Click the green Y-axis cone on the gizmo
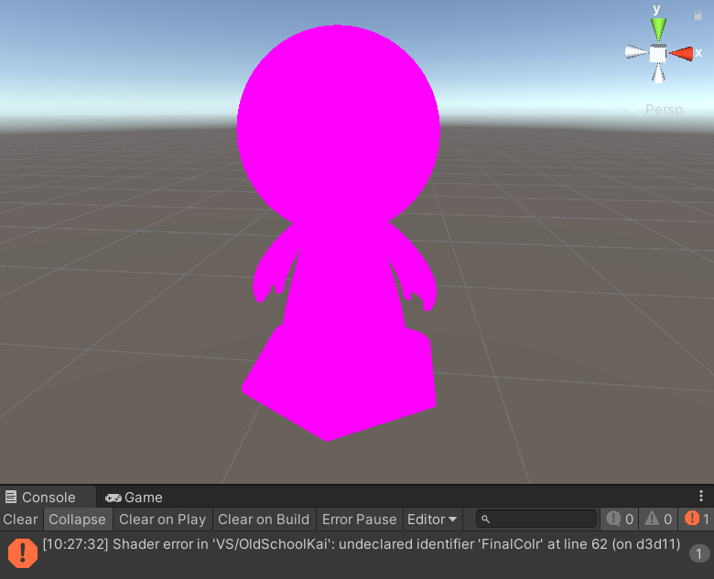Viewport: 714px width, 579px height. (x=657, y=27)
